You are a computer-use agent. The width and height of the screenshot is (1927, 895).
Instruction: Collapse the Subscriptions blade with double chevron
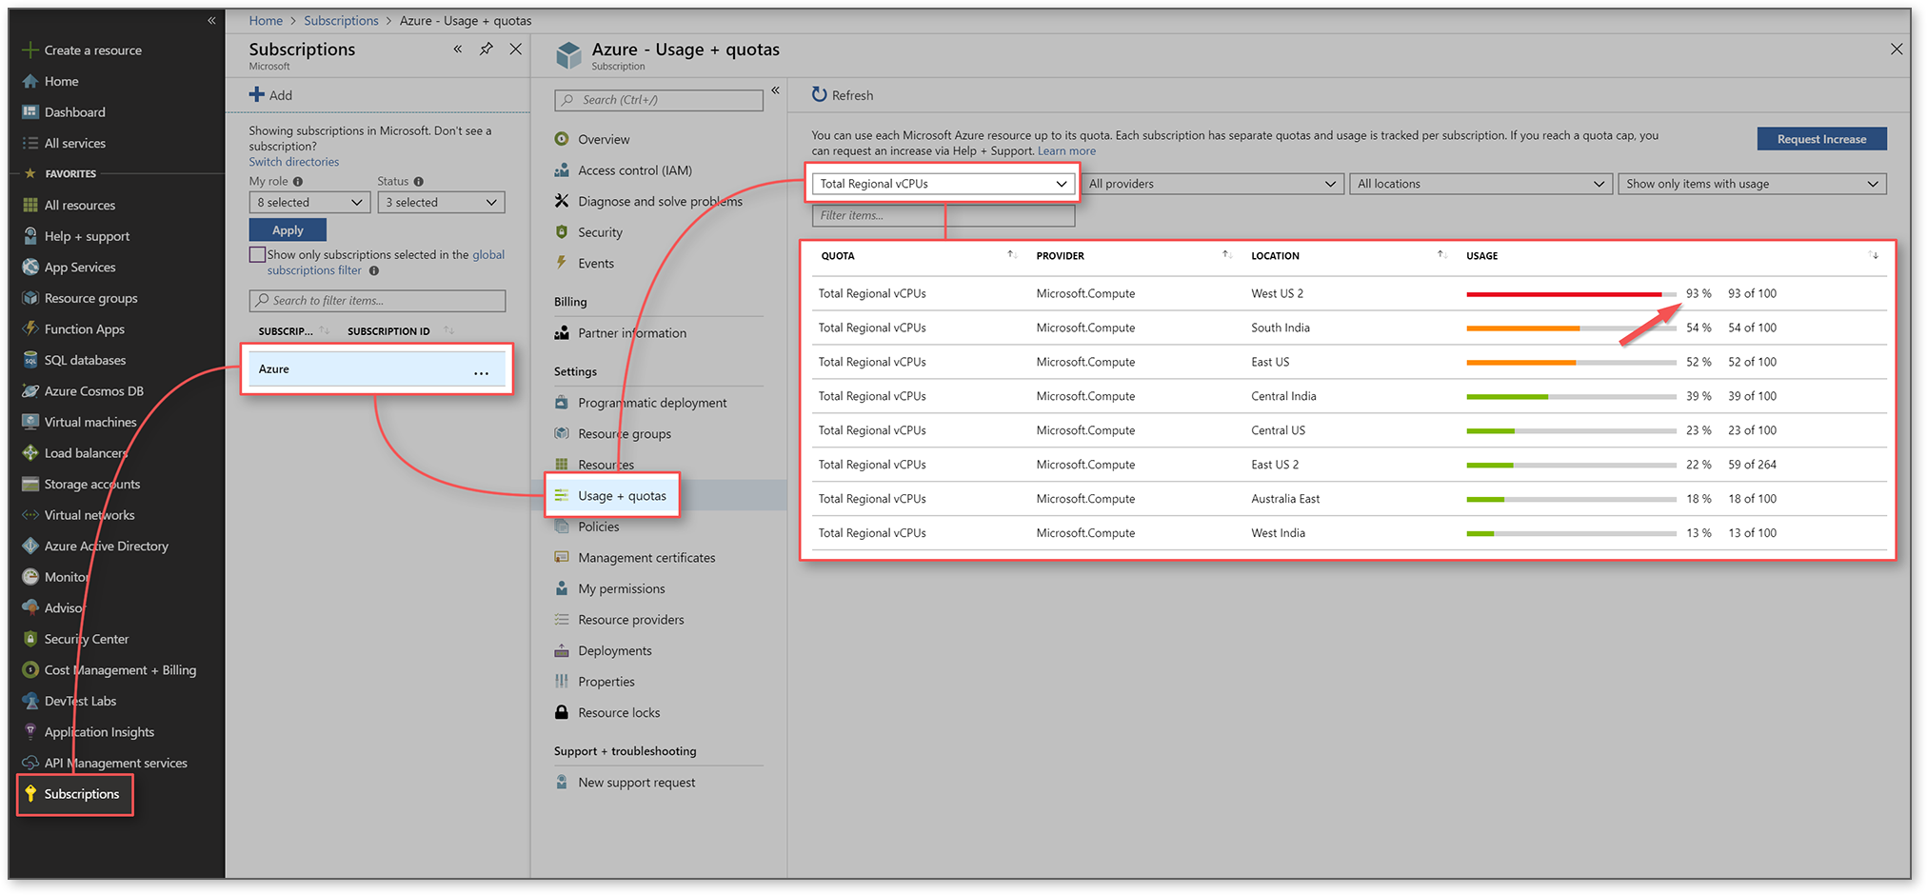[x=458, y=49]
